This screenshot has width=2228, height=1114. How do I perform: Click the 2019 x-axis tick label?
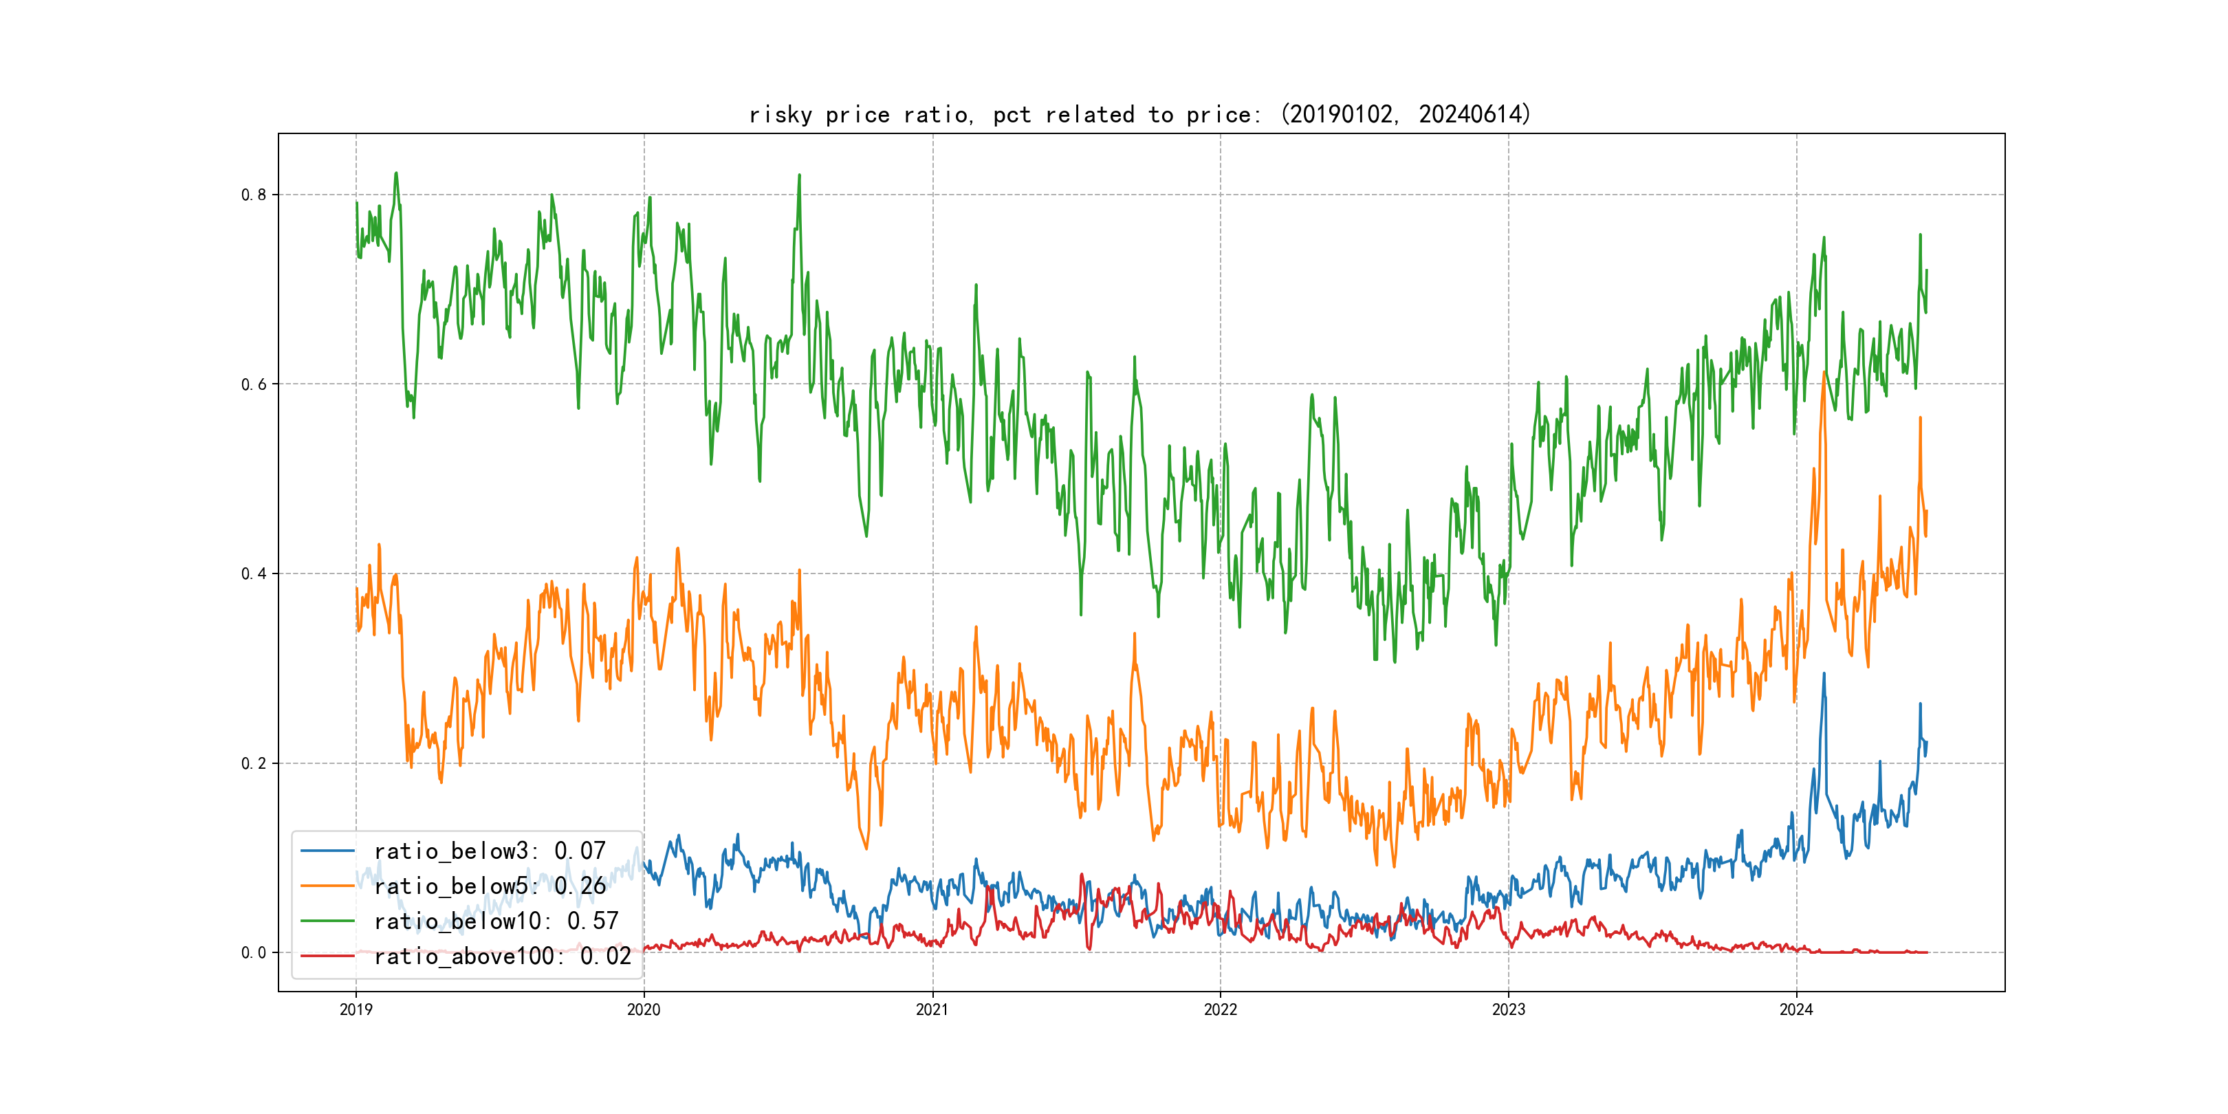356,1009
